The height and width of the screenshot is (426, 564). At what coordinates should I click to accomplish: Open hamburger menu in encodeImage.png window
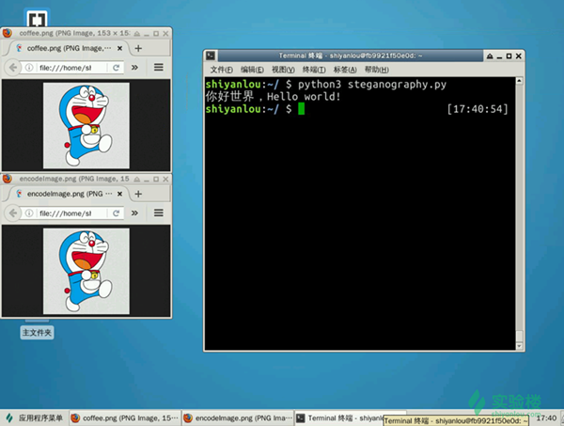point(159,213)
